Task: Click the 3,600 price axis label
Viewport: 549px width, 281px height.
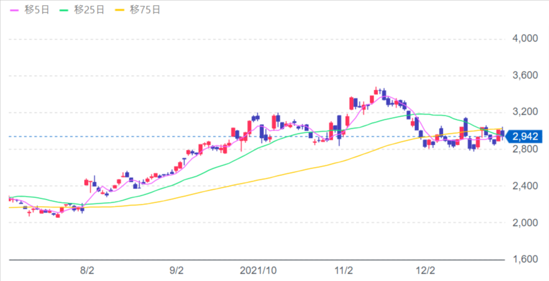Action: (x=525, y=76)
